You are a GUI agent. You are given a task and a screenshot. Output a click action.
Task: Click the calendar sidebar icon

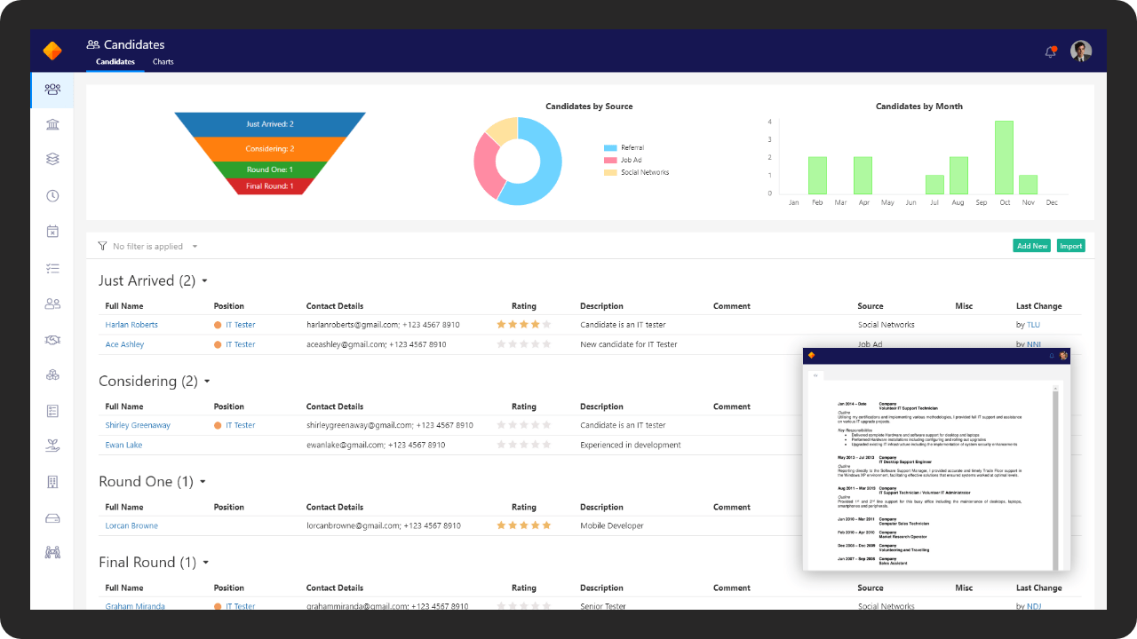coord(52,230)
